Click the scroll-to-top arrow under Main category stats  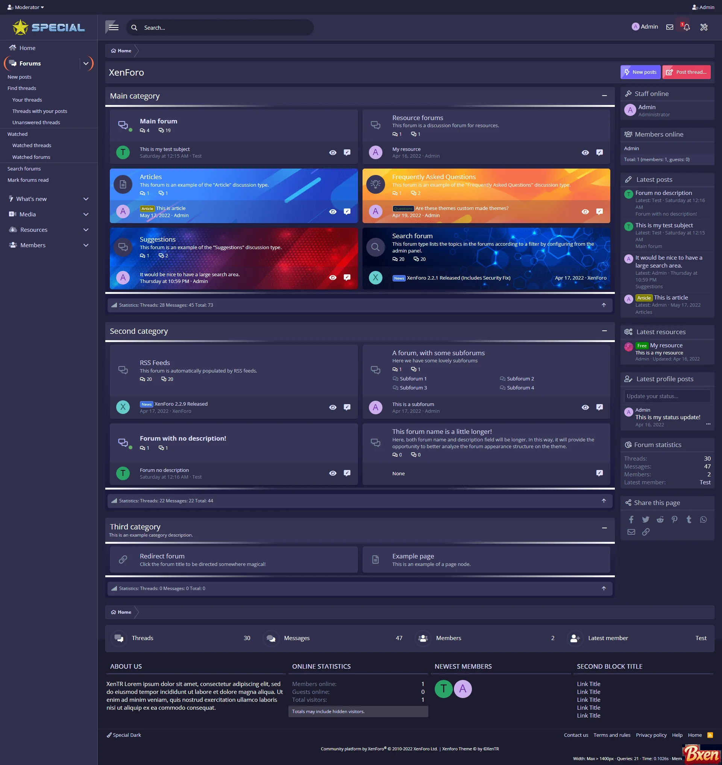604,305
